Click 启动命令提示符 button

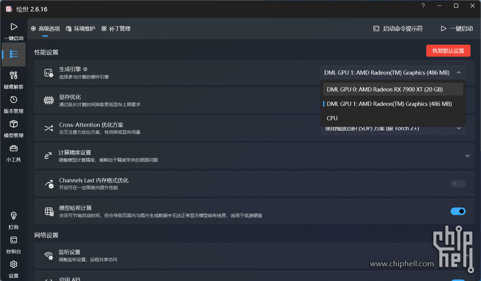click(398, 29)
